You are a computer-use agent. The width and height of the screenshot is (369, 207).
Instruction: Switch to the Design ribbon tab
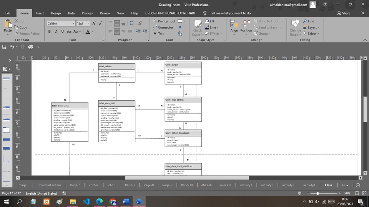click(x=56, y=13)
